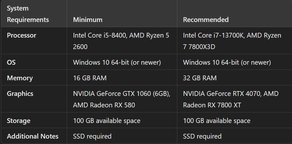Click the Intel Core i7-13700K recommended processor cell
The height and width of the screenshot is (144, 292).
coord(232,41)
